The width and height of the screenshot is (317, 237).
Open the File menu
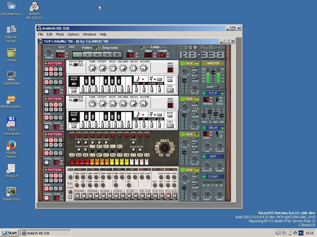(x=41, y=34)
